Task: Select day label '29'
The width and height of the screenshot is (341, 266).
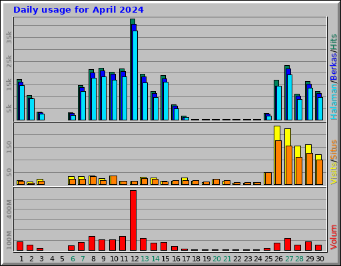Action: (x=310, y=259)
